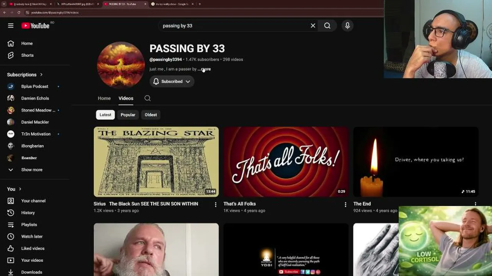492x276 pixels.
Task: Sort videos by Oldest
Action: point(151,115)
